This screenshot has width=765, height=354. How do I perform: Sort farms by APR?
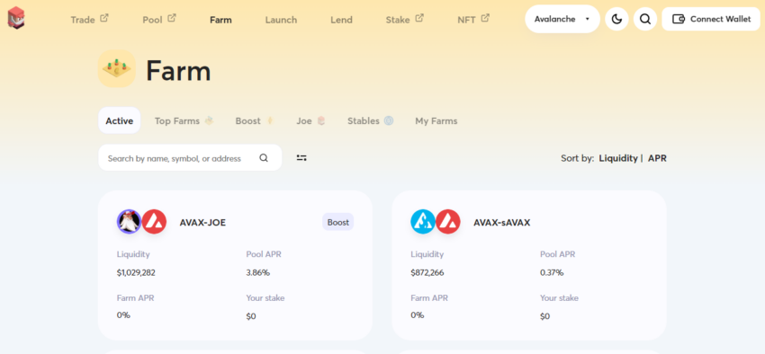click(657, 158)
